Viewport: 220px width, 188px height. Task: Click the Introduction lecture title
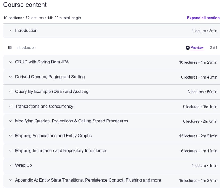tap(26, 48)
